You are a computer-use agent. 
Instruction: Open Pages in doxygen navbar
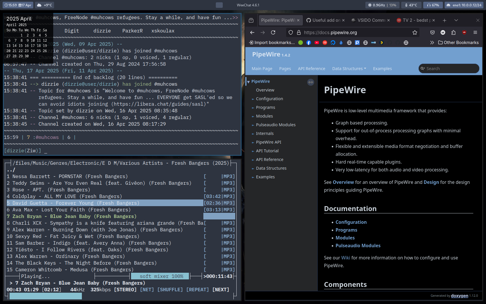pos(285,69)
